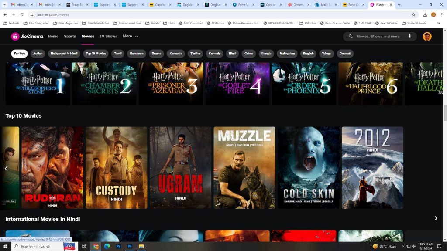Select Telugu language chip
This screenshot has height=251, width=447.
[x=327, y=54]
